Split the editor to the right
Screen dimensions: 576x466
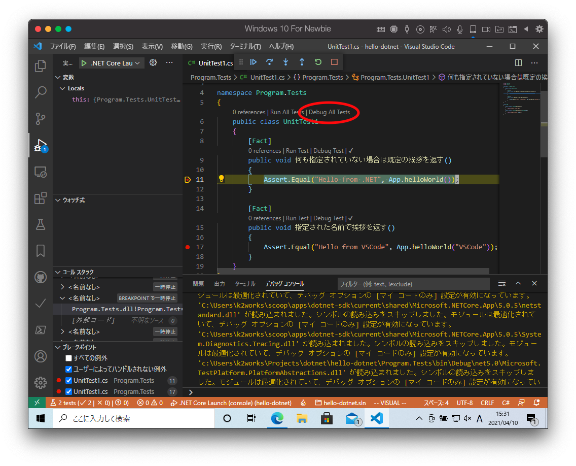[x=518, y=63]
